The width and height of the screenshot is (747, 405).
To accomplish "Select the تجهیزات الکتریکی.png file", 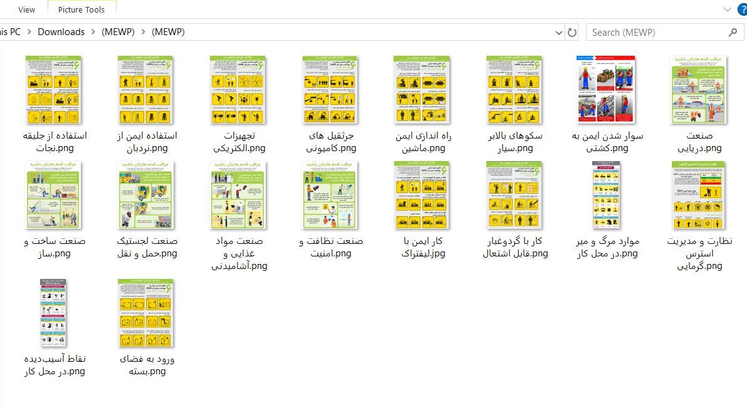I will (x=238, y=90).
